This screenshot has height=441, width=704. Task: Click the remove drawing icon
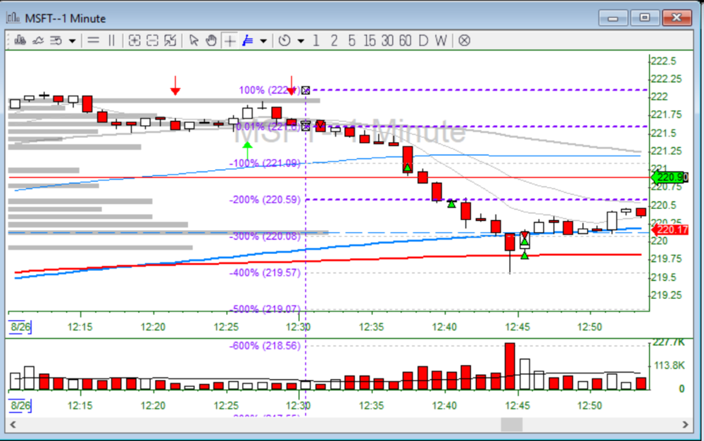[x=464, y=40]
